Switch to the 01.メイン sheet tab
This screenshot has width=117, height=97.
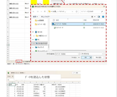click(x=19, y=61)
